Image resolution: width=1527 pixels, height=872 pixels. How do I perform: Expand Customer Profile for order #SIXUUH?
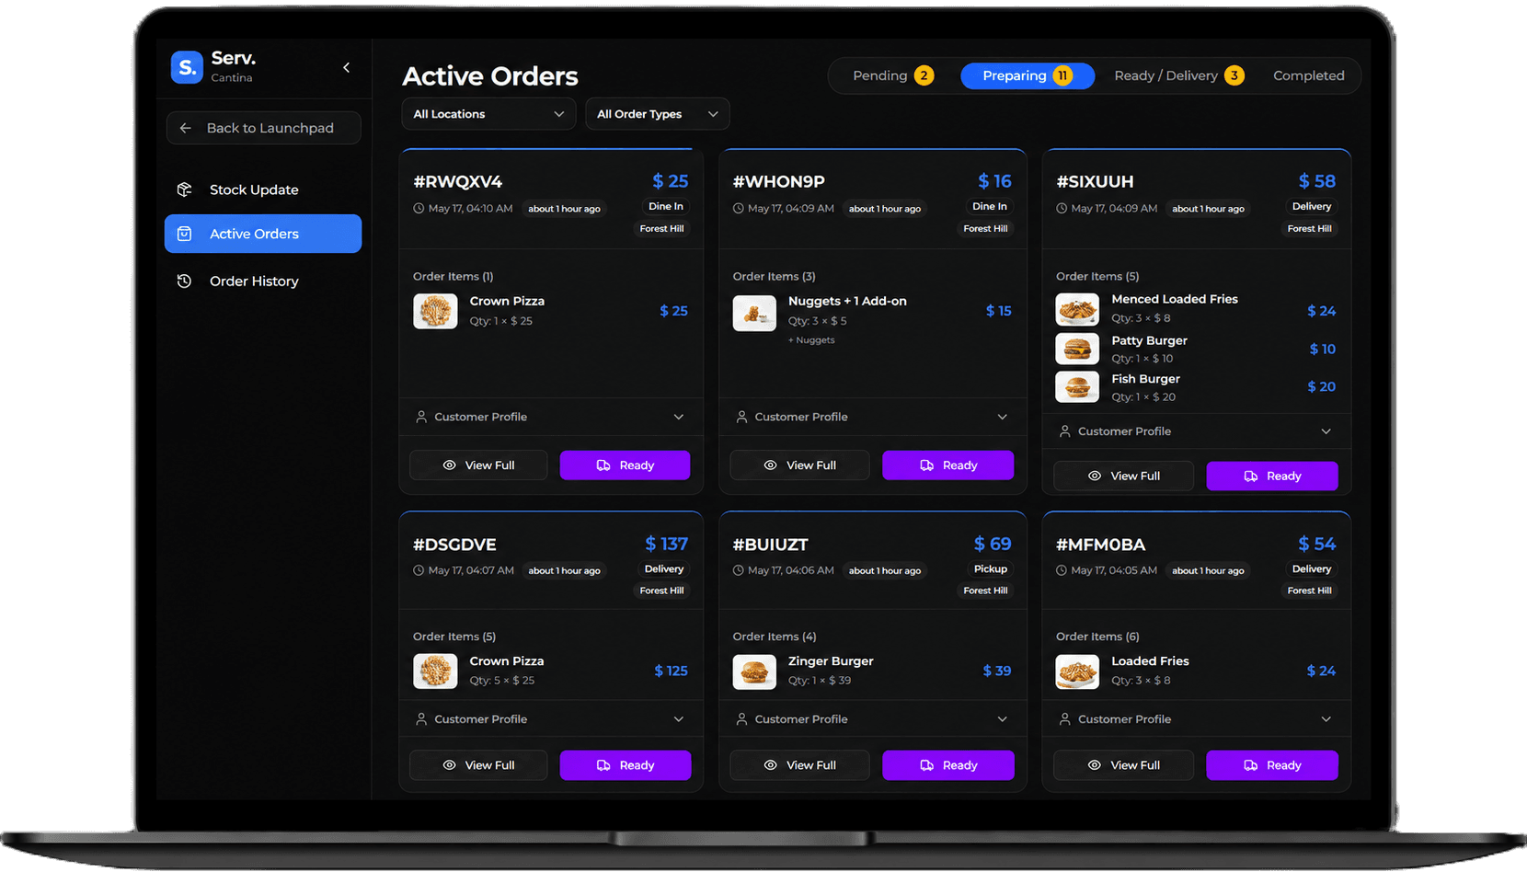point(1196,431)
